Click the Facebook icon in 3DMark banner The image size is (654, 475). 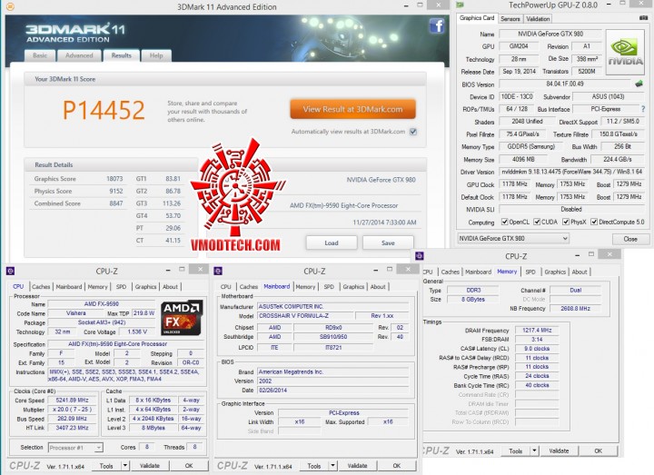pyautogui.click(x=437, y=26)
